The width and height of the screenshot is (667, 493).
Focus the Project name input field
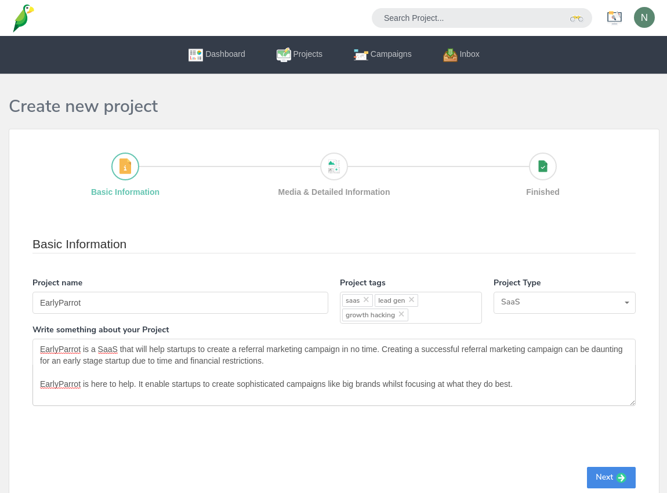click(180, 303)
